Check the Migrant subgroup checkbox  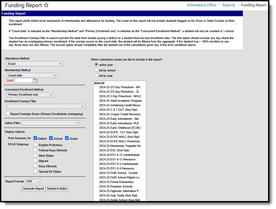[35, 160]
